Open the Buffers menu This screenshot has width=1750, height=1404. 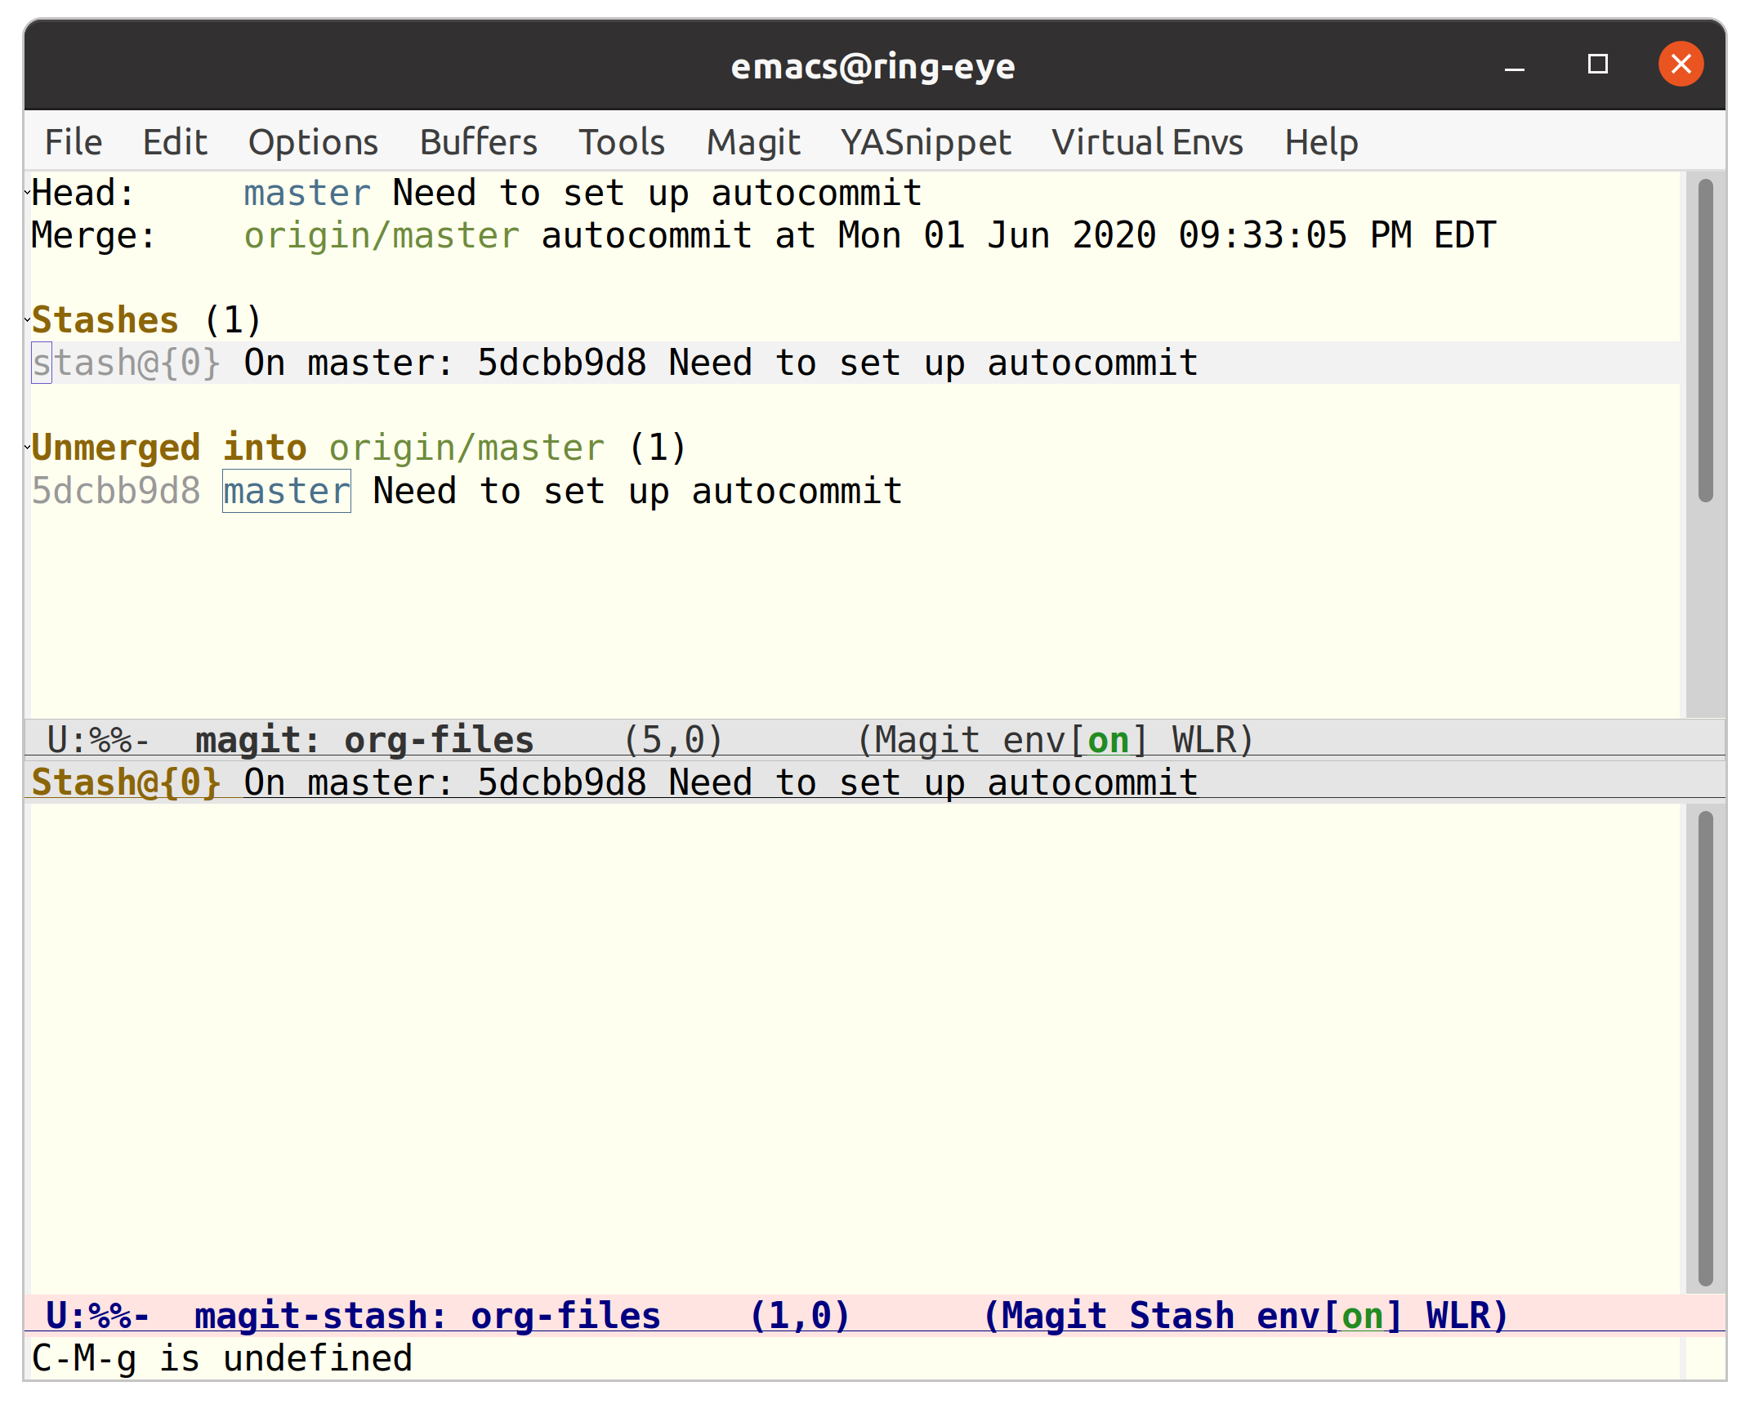tap(477, 141)
